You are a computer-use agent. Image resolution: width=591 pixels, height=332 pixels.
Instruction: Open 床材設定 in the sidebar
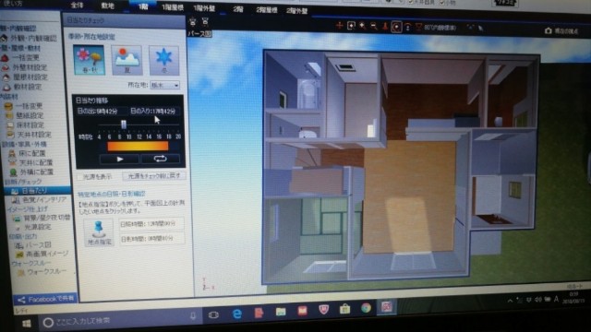26,125
